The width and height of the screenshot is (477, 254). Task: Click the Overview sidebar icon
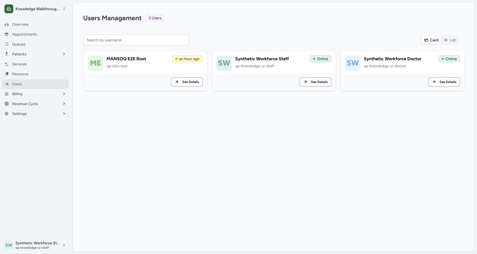pos(7,25)
